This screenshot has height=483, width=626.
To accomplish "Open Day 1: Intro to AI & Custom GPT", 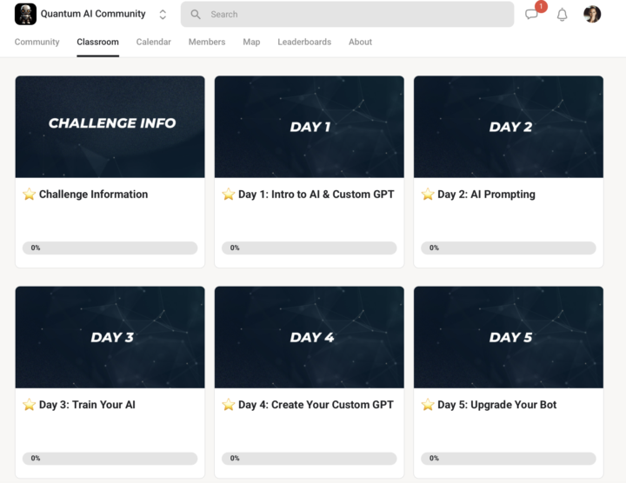I will click(316, 195).
